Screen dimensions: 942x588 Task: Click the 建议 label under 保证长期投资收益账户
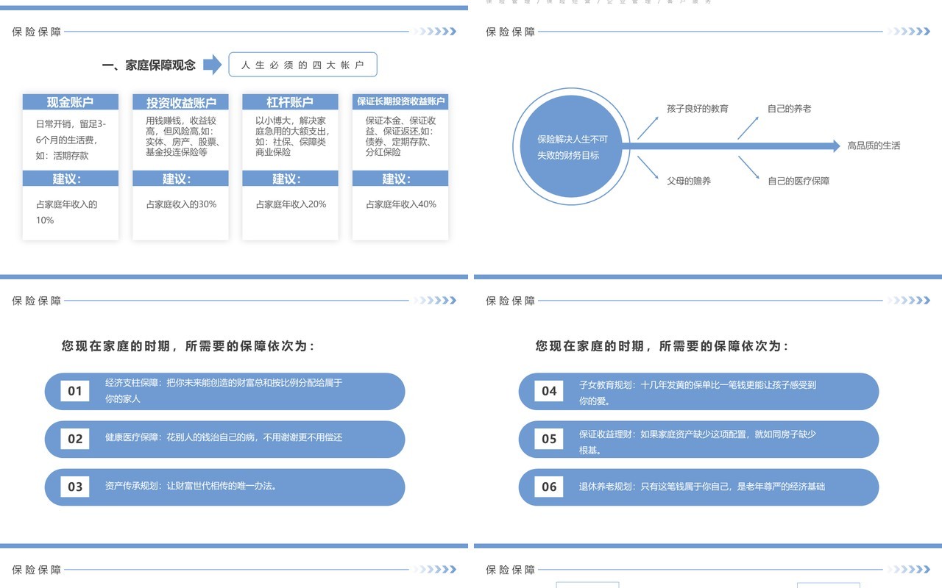click(400, 179)
